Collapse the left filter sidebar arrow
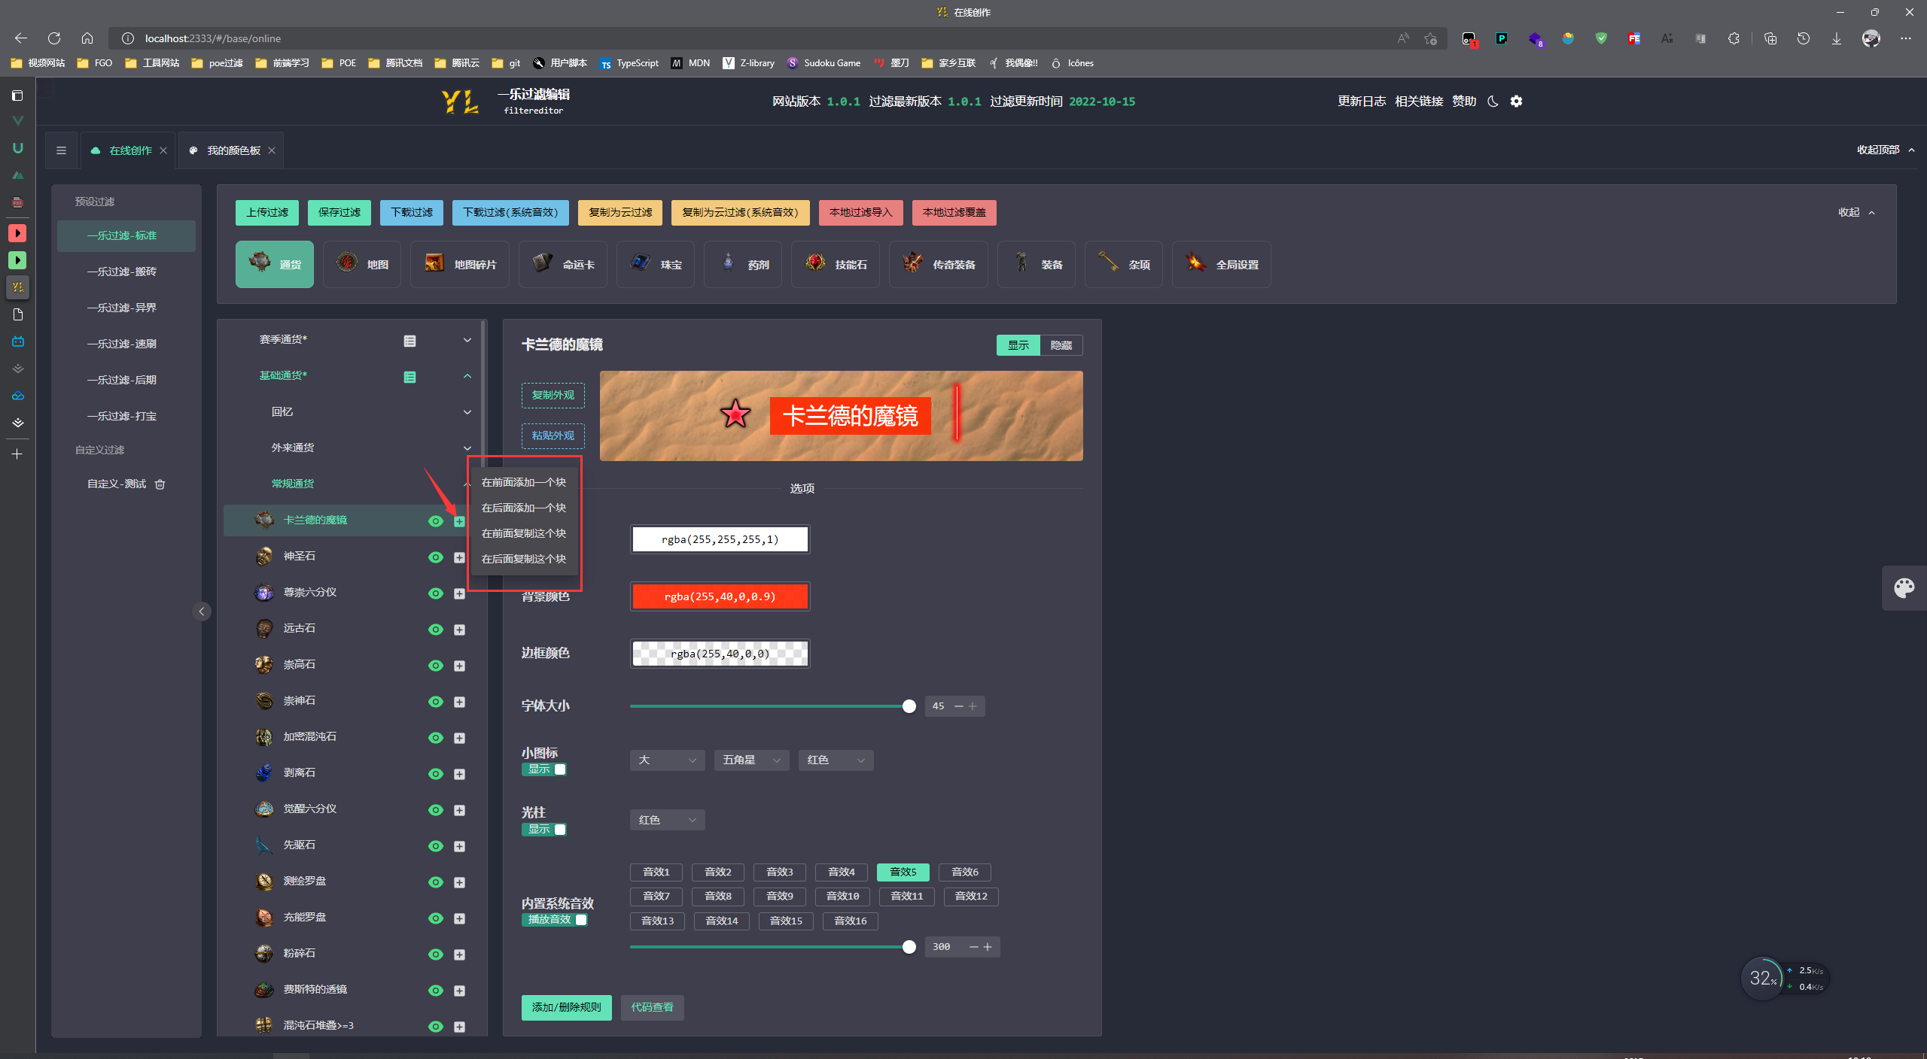 pos(202,611)
